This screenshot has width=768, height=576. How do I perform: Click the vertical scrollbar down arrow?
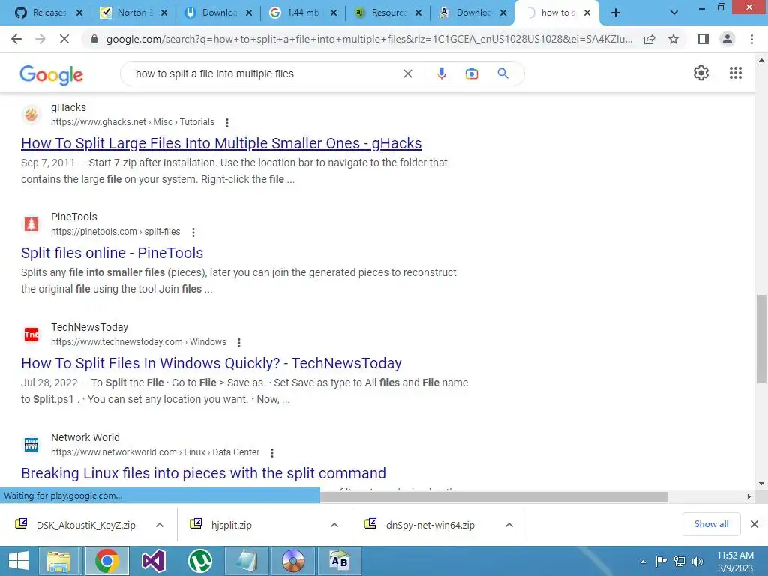[761, 484]
